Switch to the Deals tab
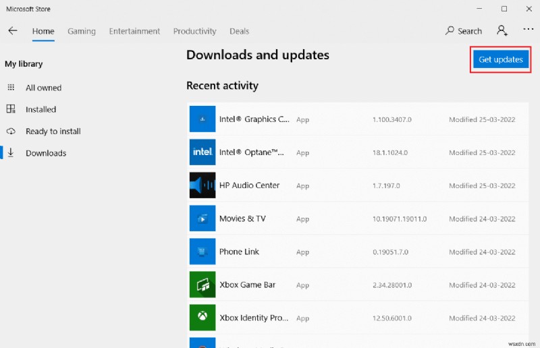 click(x=240, y=31)
